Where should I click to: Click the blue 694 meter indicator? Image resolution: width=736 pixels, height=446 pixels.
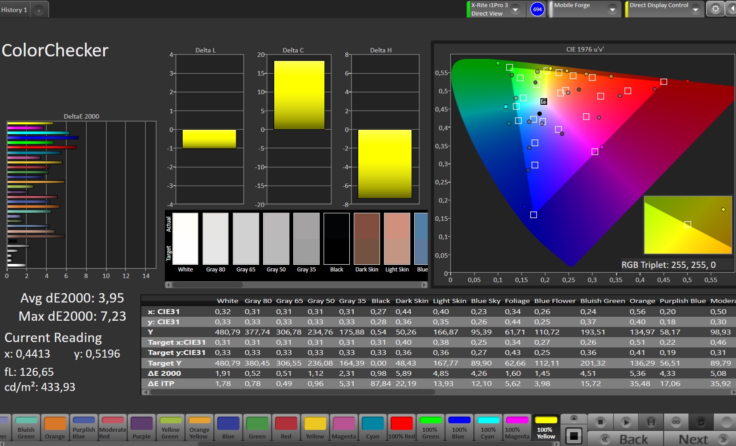tap(537, 9)
